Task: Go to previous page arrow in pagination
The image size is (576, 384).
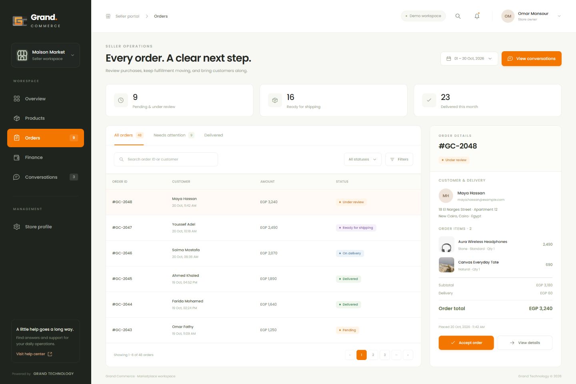Action: pyautogui.click(x=350, y=355)
